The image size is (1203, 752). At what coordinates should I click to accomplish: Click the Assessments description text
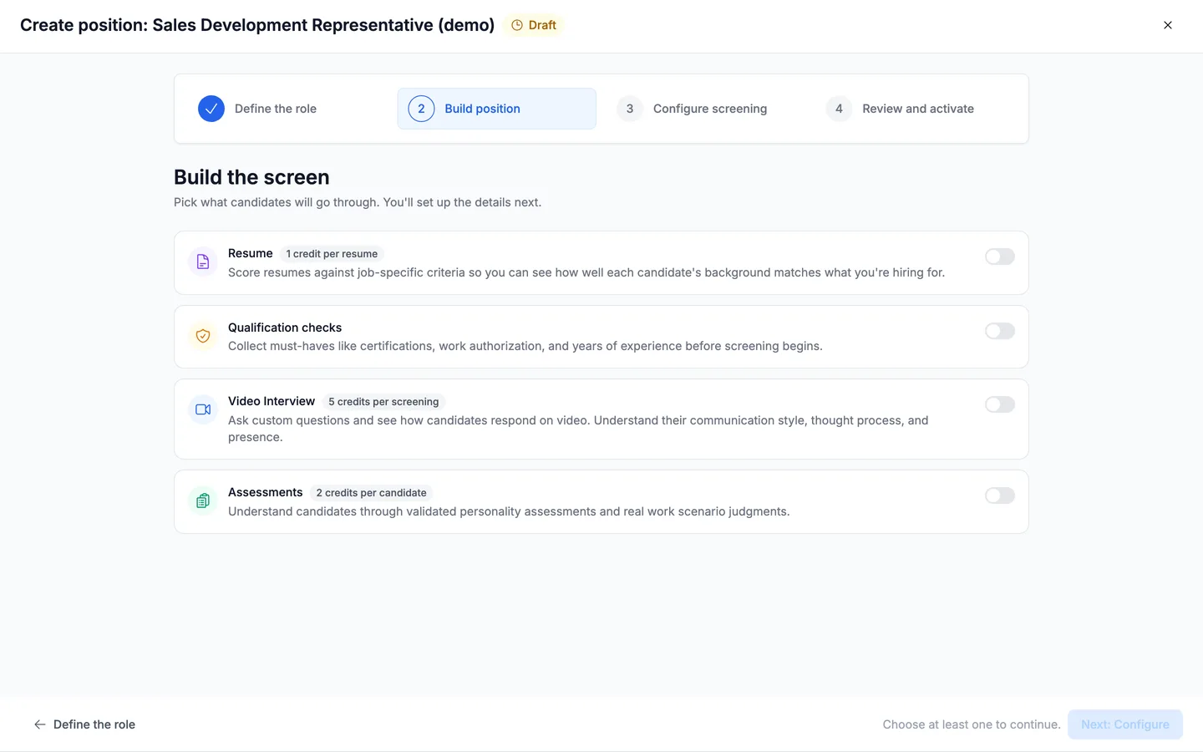pyautogui.click(x=509, y=511)
